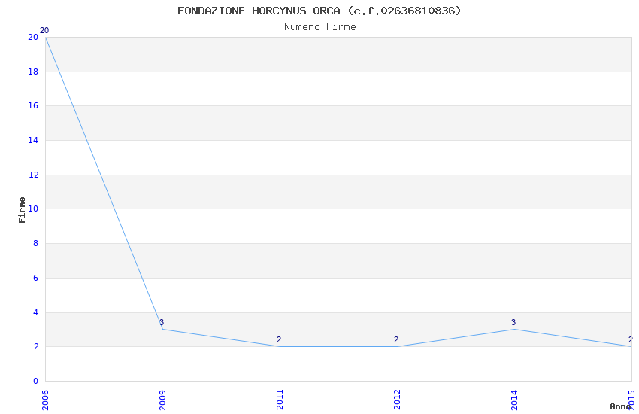Click the data label '3' above 2014
639x414 pixels.
(513, 322)
